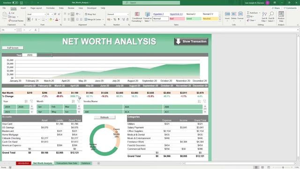Screen dimensions: 300x169
Task: Click the AutoSum sigma icon
Action: tap(248, 13)
